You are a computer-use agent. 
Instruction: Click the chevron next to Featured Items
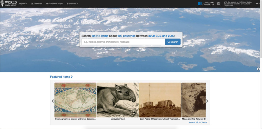tap(72, 77)
